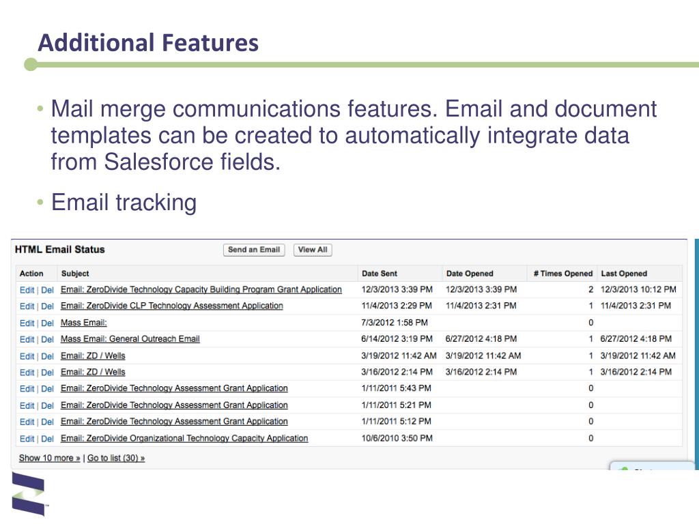Edit the ZD / Wells row sent 3/16/2012

coord(27,373)
